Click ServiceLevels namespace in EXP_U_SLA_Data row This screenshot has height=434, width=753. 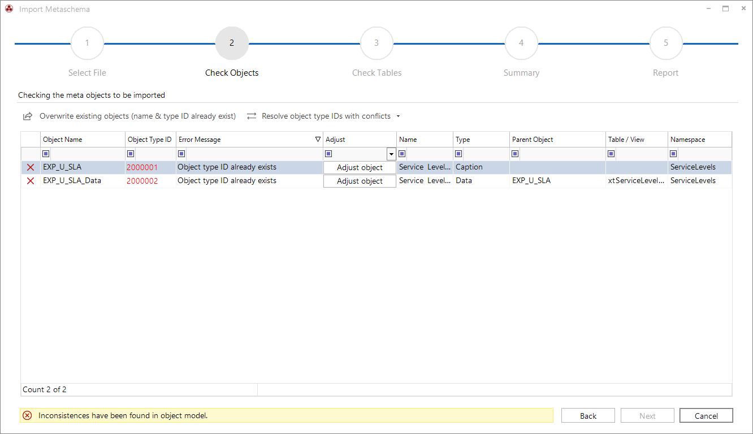700,181
